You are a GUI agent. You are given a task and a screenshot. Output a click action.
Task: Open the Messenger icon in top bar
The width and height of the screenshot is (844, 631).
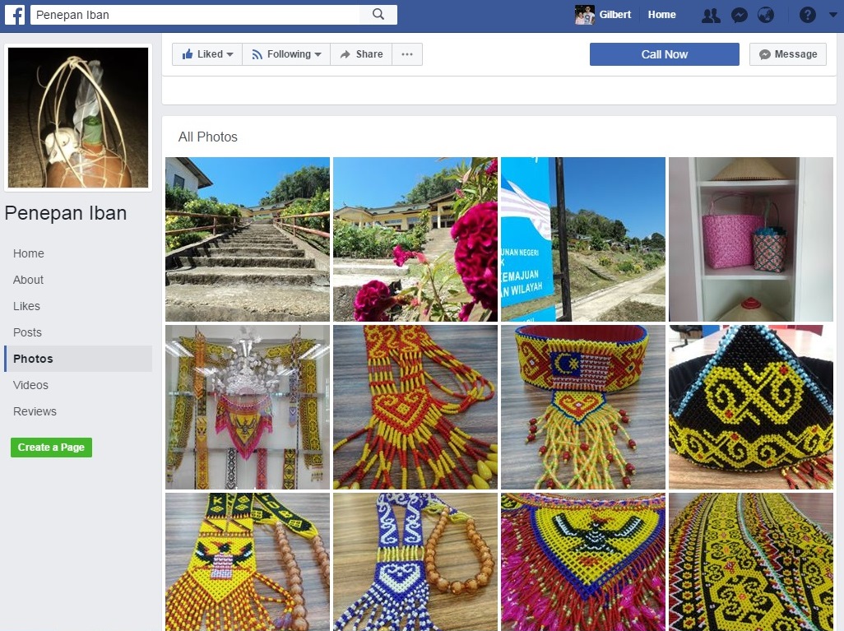point(739,15)
